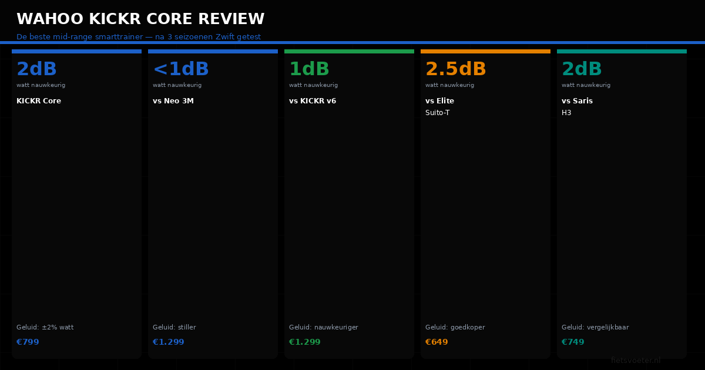Click Geluid: nauwkeuriger note
This screenshot has width=705, height=370.
324,327
